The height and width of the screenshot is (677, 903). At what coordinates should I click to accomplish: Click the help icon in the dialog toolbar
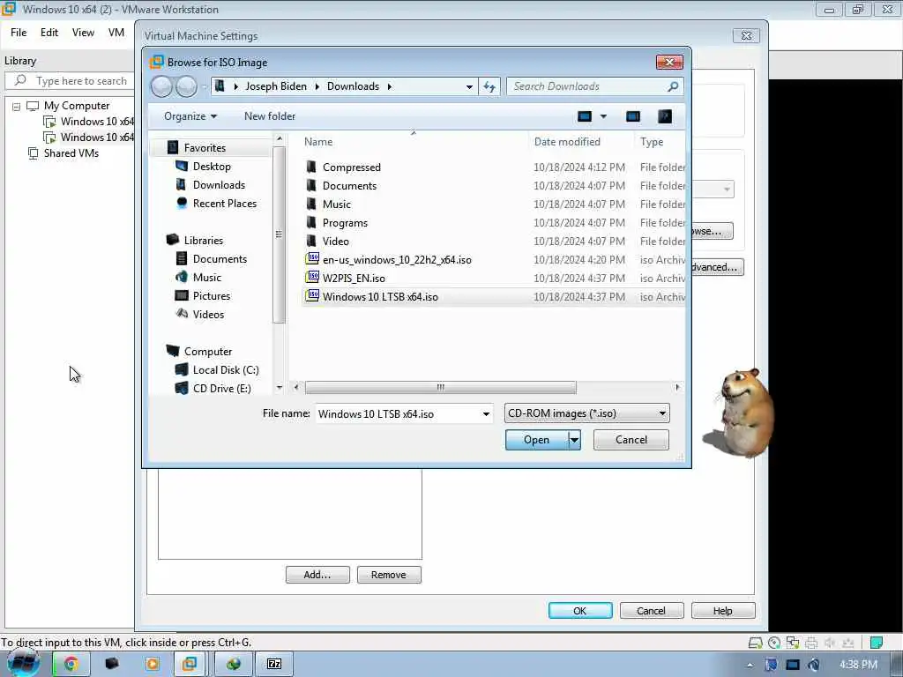point(665,116)
